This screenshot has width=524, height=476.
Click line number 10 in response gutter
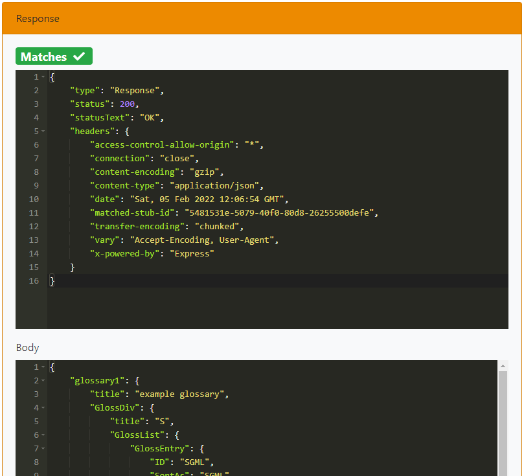click(34, 199)
